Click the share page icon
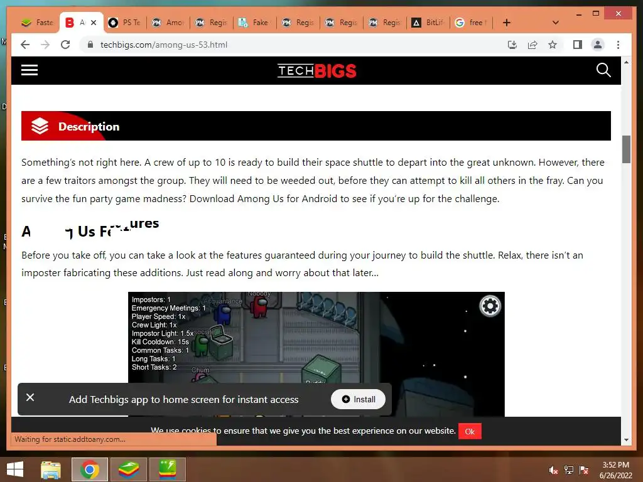This screenshot has width=643, height=482. pyautogui.click(x=532, y=45)
